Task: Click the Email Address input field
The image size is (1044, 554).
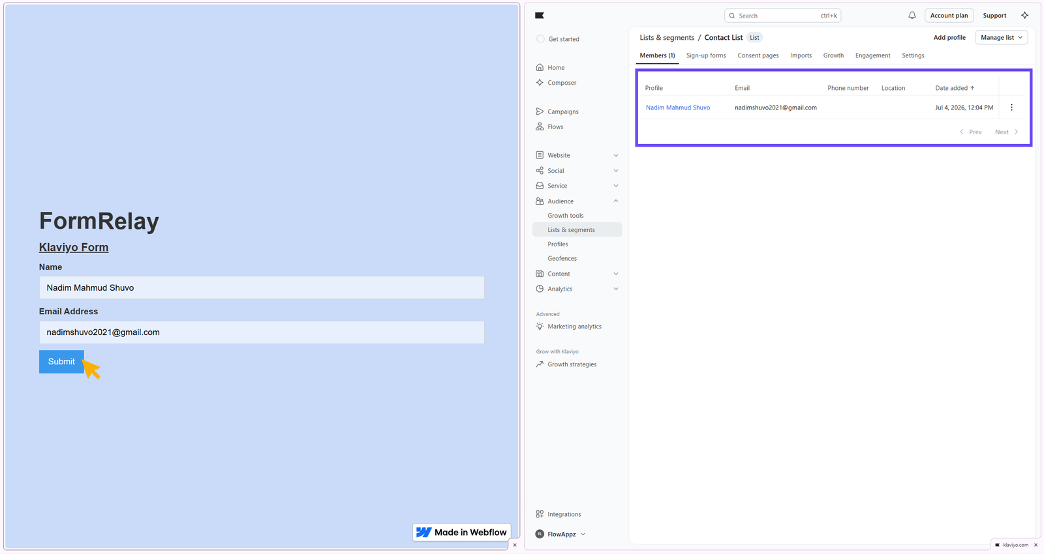Action: pos(262,332)
